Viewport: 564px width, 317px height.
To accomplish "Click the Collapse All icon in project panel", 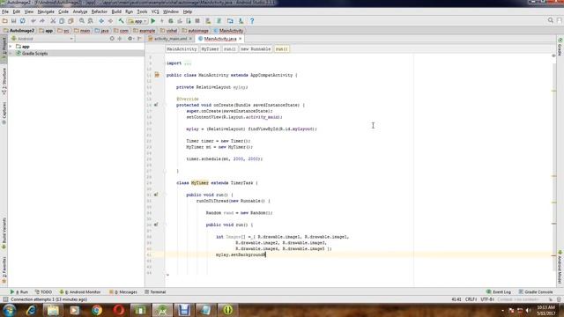I will click(x=120, y=39).
